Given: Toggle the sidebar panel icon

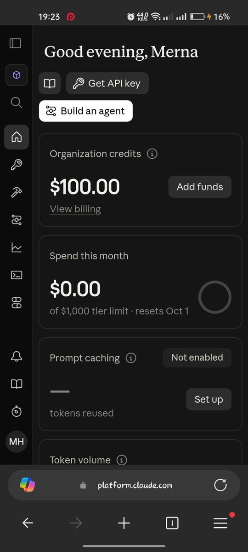Looking at the screenshot, I should point(16,43).
